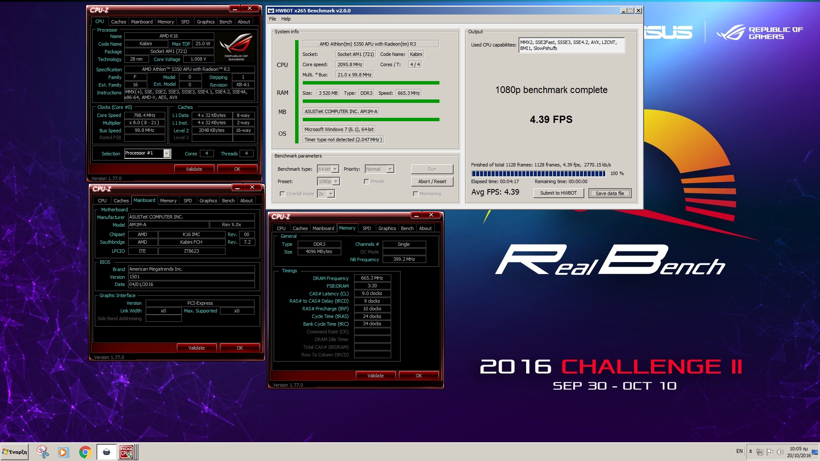Click the NB Frequency 399.2 MHz field

click(x=404, y=260)
